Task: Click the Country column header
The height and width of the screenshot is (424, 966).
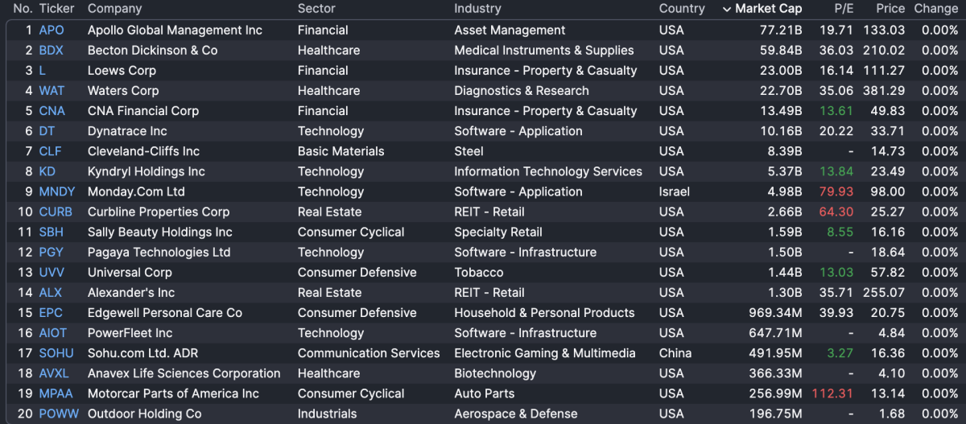Action: [x=682, y=9]
